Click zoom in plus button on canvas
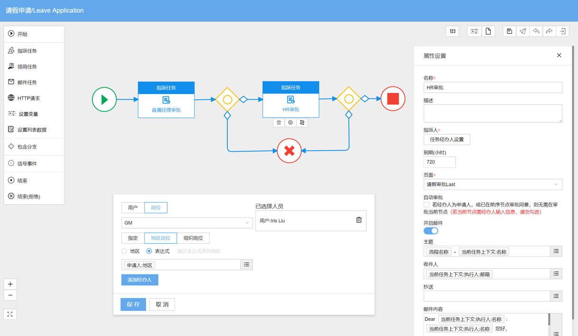Screen dimensions: 578x336 click(10, 284)
